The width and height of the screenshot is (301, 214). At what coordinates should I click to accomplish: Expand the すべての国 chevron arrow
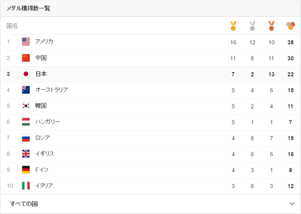pyautogui.click(x=292, y=204)
